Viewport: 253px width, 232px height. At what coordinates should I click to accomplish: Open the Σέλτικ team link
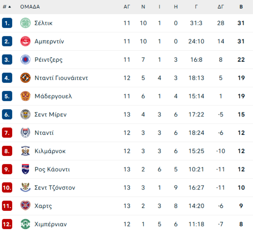[x=43, y=23]
